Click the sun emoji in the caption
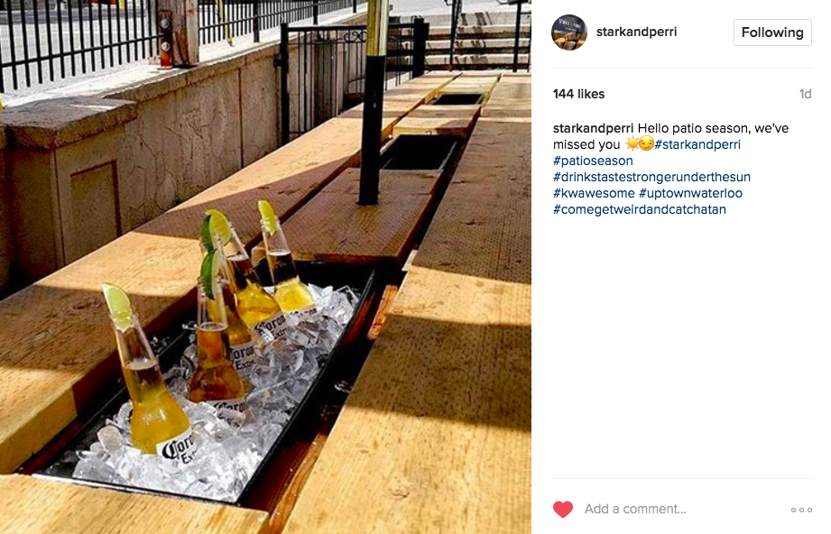Screen dimensions: 831x534 point(632,144)
